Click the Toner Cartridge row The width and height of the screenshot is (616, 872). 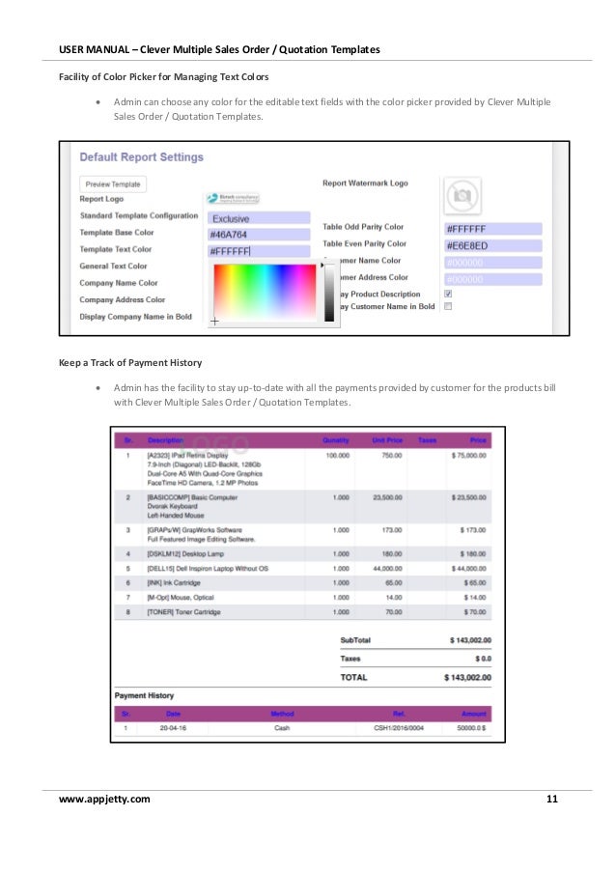(x=303, y=611)
